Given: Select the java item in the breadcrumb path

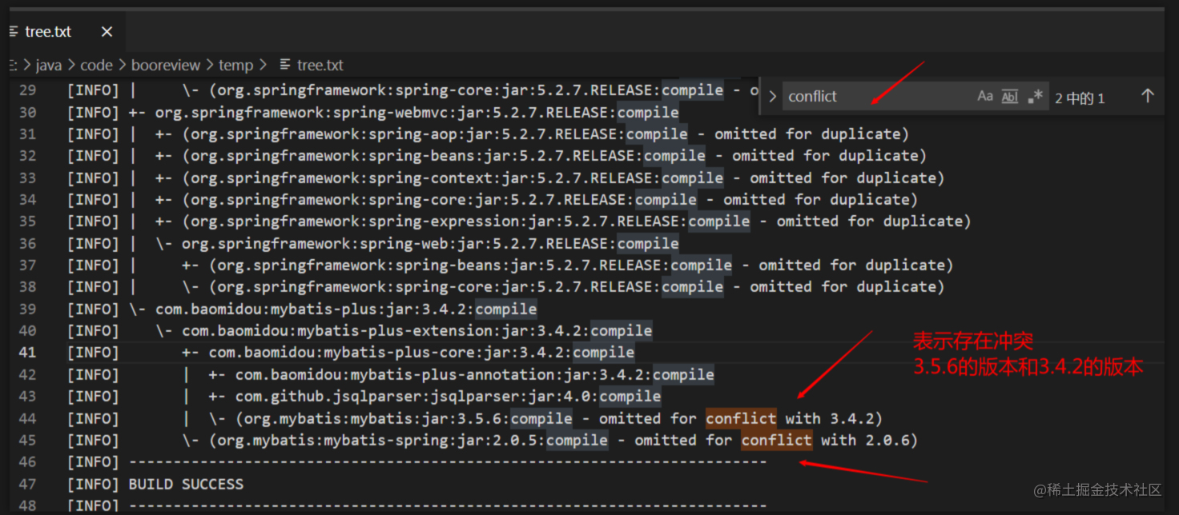Looking at the screenshot, I should [48, 65].
